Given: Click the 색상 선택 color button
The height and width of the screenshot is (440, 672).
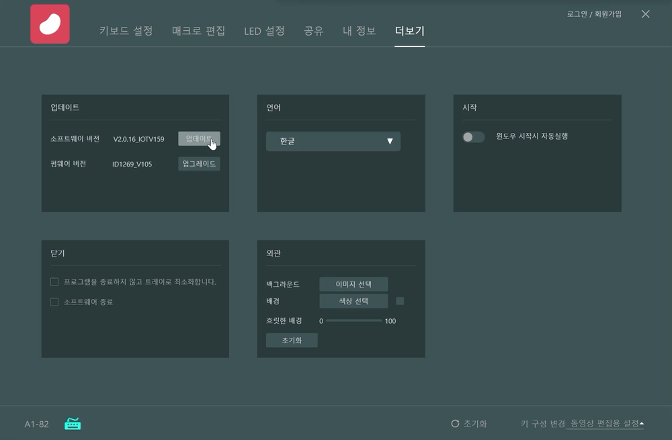Looking at the screenshot, I should pos(354,301).
